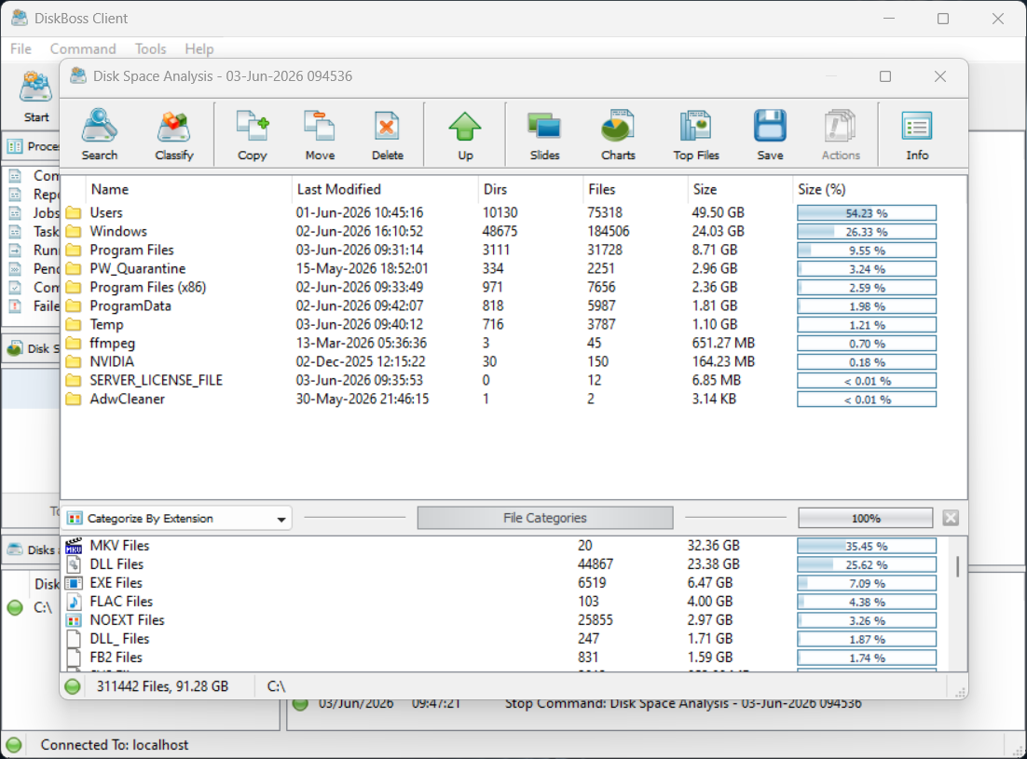The height and width of the screenshot is (759, 1027).
Task: Click the 32.36 GB MKV size value
Action: pyautogui.click(x=713, y=546)
